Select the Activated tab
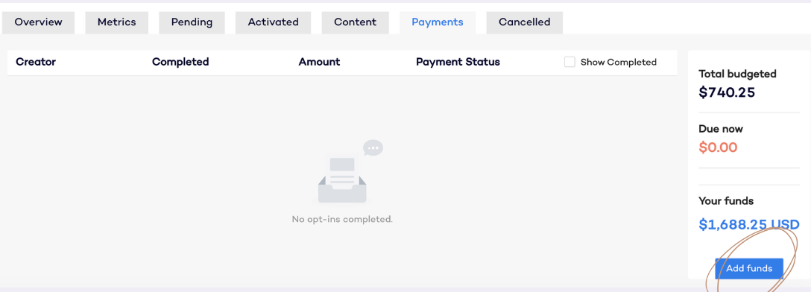Viewport: 811px width, 292px height. click(273, 22)
